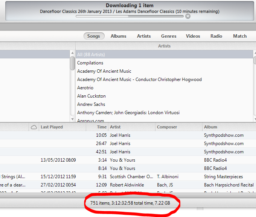
Task: Click the 751 items status summary
Action: 130,203
